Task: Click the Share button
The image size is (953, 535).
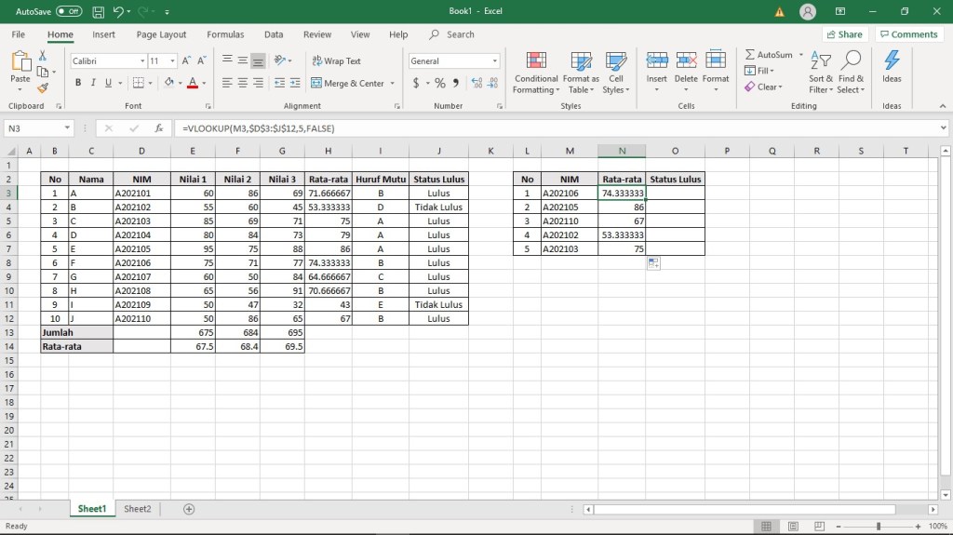Action: pyautogui.click(x=843, y=34)
